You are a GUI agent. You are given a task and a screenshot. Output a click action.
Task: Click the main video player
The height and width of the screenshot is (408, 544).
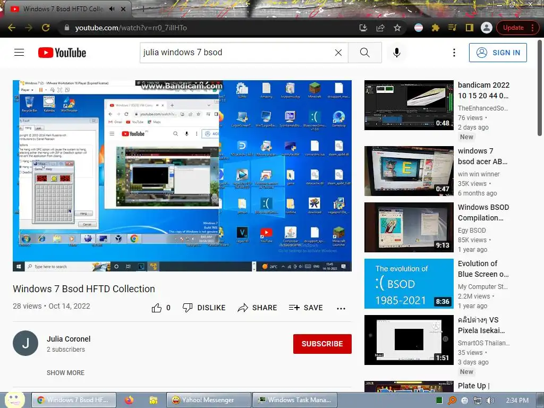click(x=182, y=175)
